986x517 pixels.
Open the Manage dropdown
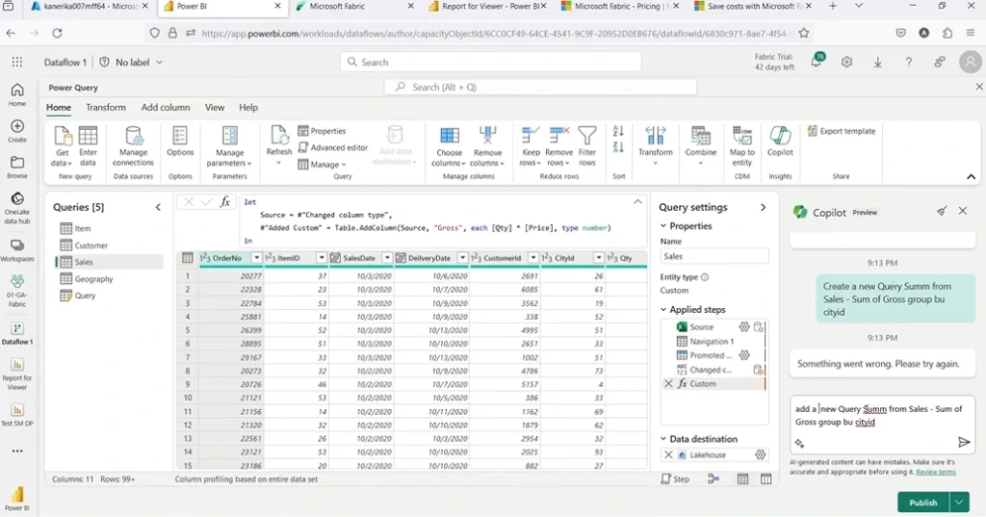(x=322, y=165)
